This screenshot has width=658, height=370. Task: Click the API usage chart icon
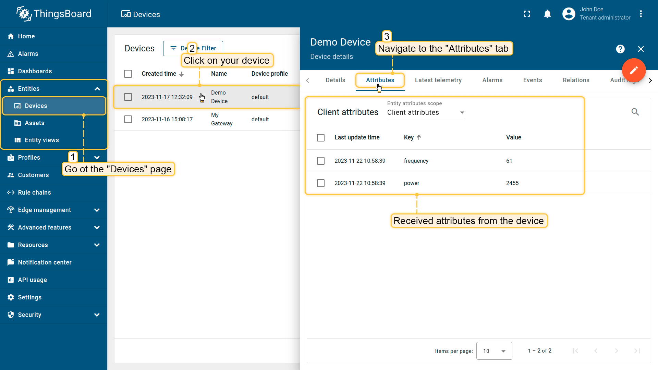pos(11,280)
